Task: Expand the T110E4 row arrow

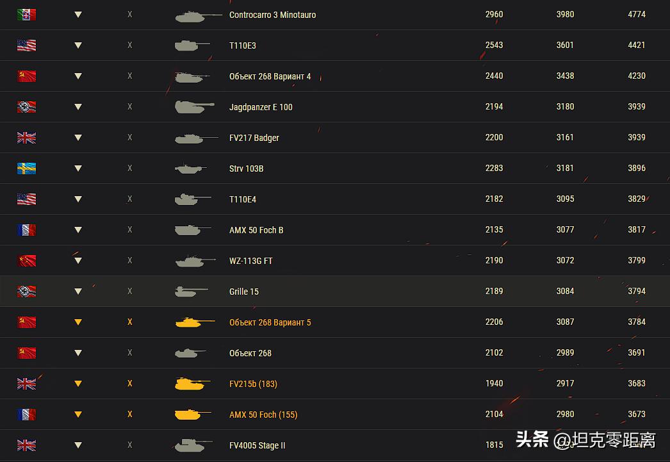Action: tap(78, 199)
